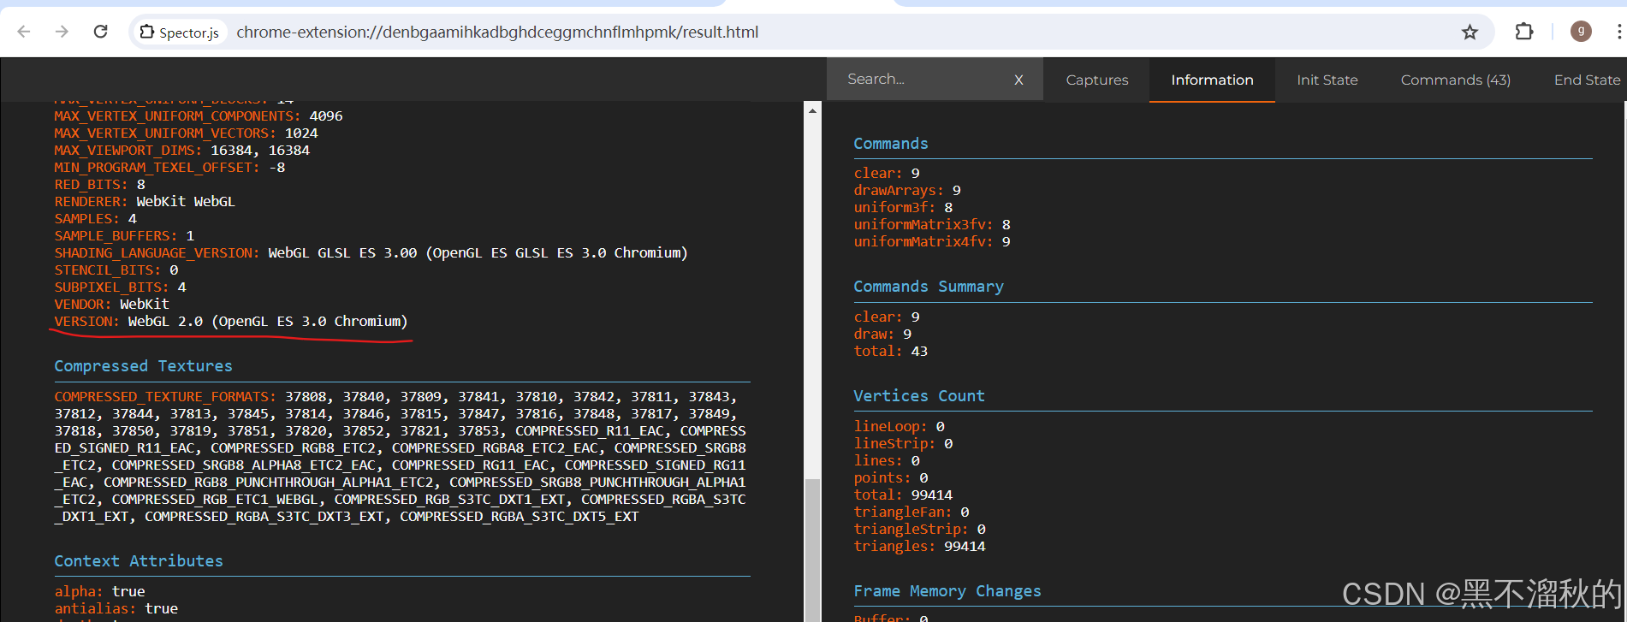
Task: Click the RED_BITS: 8 line
Action: tap(100, 185)
